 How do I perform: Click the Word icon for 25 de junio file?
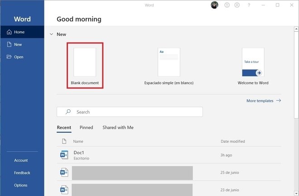(64, 173)
